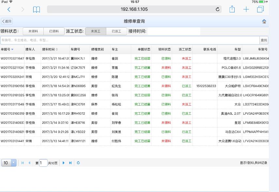The image size is (279, 192).
Task: Sort by the 单据号 column header
Action: tap(7, 49)
